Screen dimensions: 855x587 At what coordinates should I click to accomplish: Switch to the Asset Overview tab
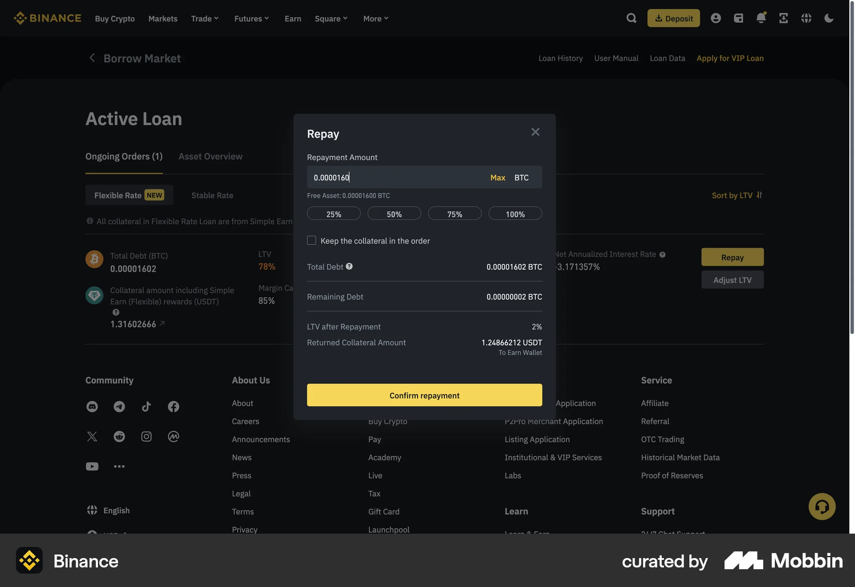210,156
